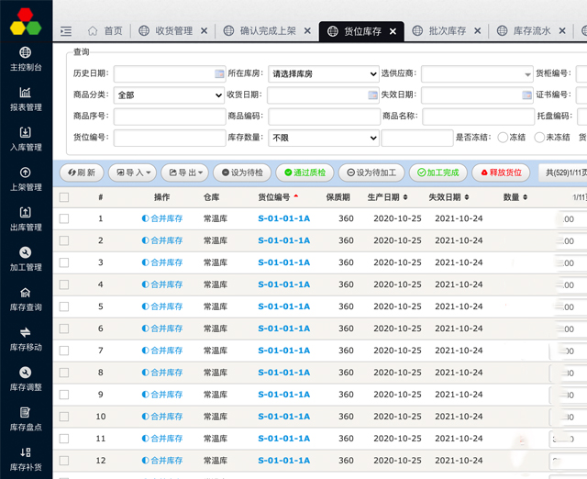The image size is (587, 479).
Task: Switch to the 批次库存 tab
Action: [x=447, y=31]
